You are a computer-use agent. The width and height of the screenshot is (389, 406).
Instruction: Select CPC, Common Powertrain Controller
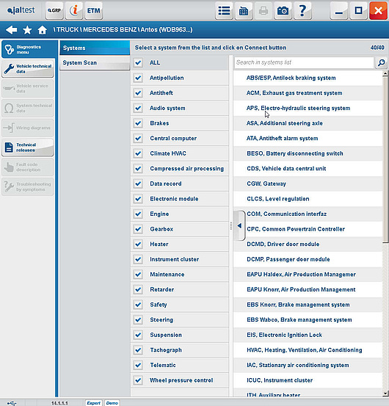click(x=308, y=229)
